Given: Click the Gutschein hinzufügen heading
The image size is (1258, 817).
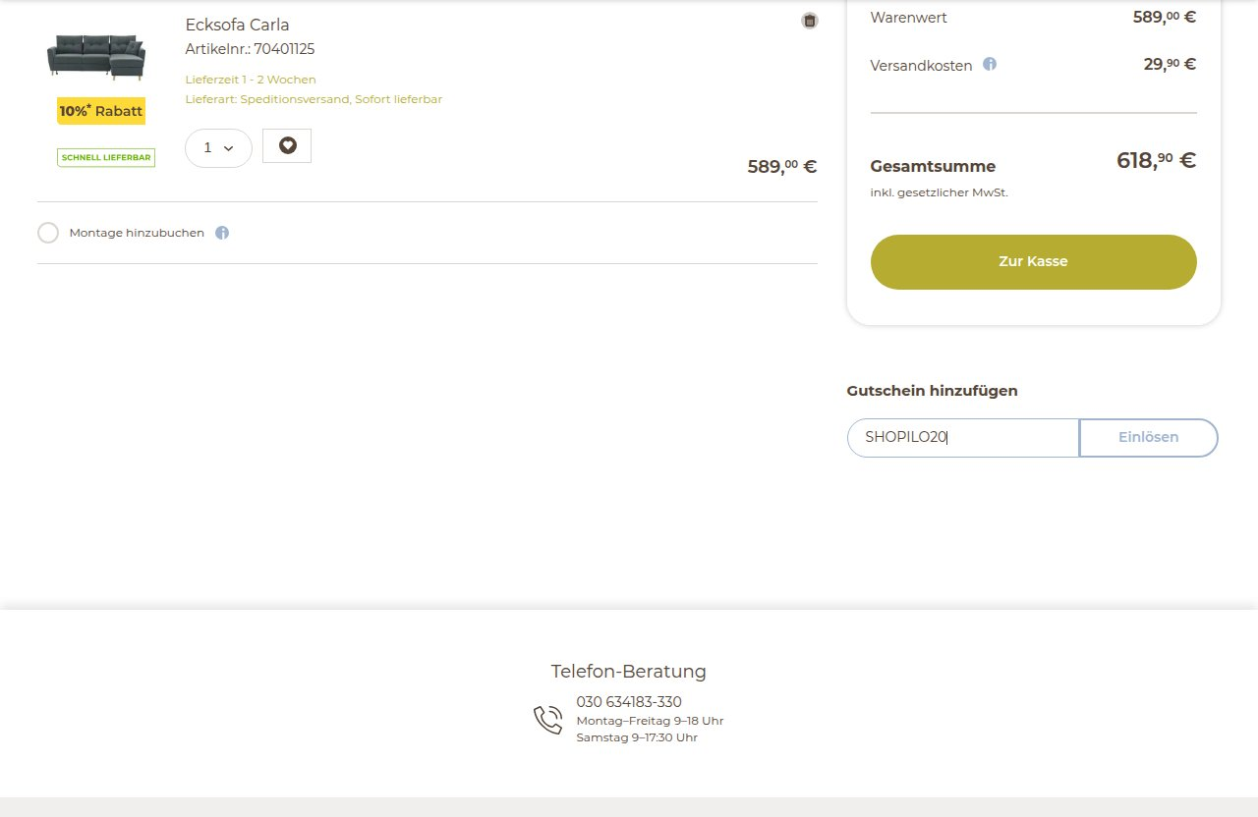Looking at the screenshot, I should click(932, 391).
